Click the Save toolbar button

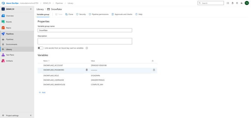coord(59,14)
